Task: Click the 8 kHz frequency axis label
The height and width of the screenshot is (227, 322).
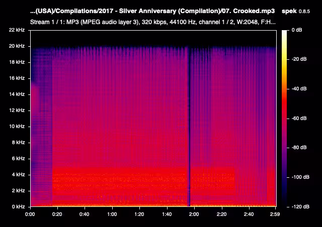Action: pyautogui.click(x=18, y=143)
